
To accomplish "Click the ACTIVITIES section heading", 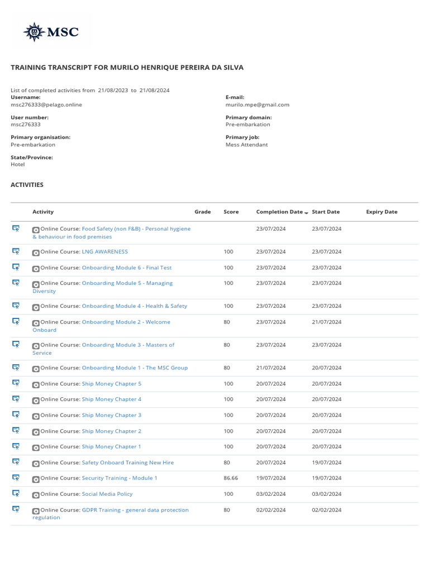I will 27,185.
